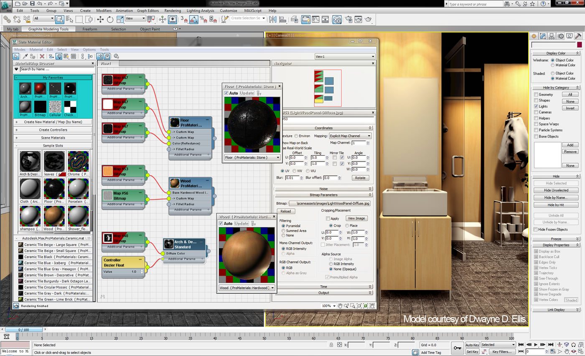This screenshot has height=356, width=585.
Task: Open the Rendering menu
Action: coord(173,10)
